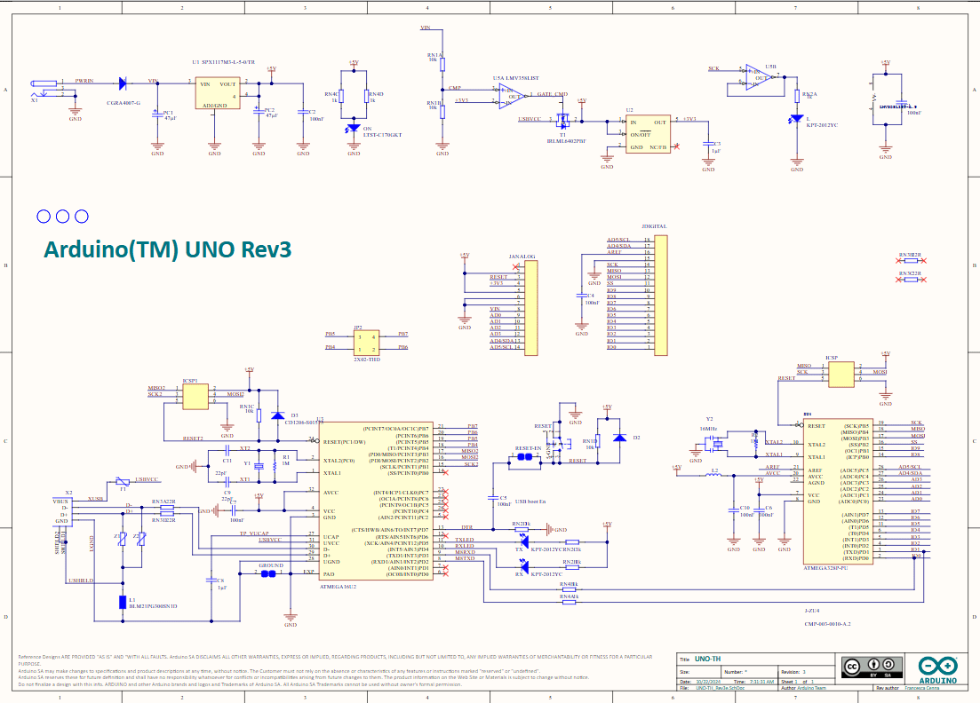Select the SPX1117M3 voltage regulator U1
980x703 pixels.
(216, 94)
